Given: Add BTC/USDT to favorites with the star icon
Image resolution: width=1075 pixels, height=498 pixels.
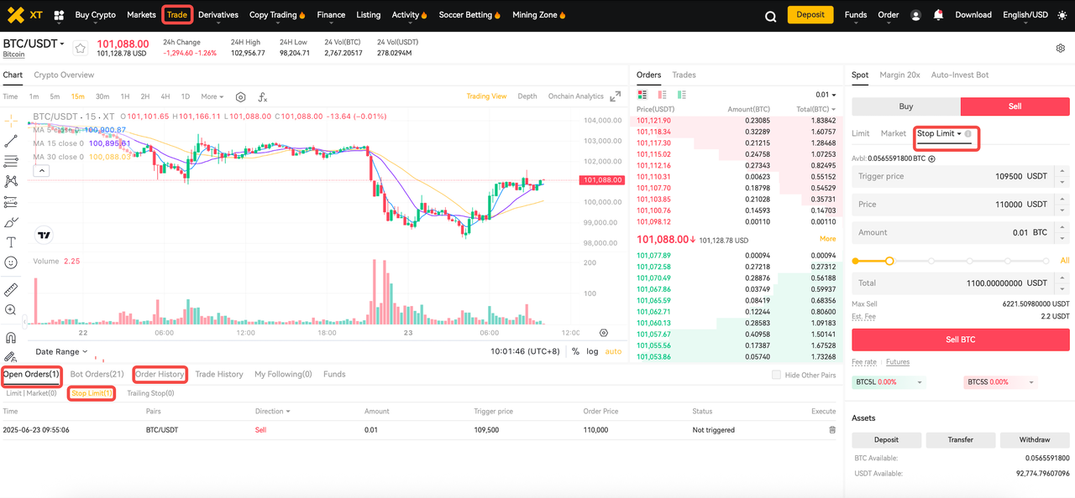Looking at the screenshot, I should click(x=81, y=49).
